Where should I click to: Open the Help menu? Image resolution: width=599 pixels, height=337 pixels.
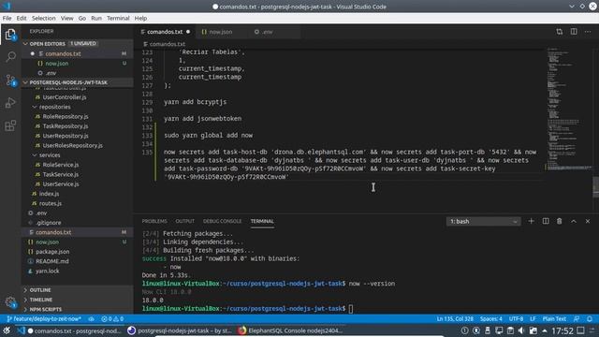tap(140, 18)
